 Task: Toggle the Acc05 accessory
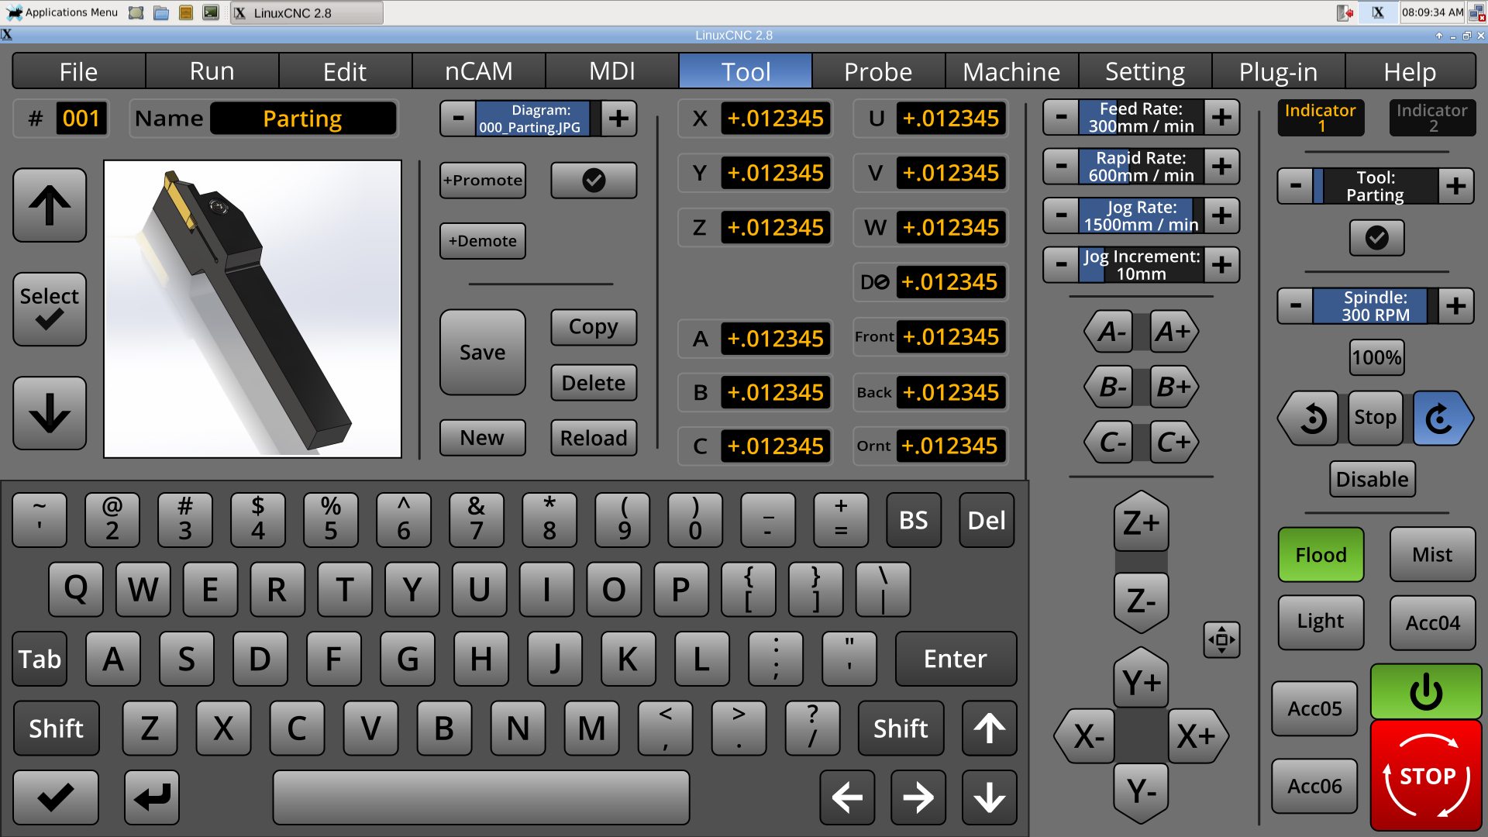(x=1314, y=708)
